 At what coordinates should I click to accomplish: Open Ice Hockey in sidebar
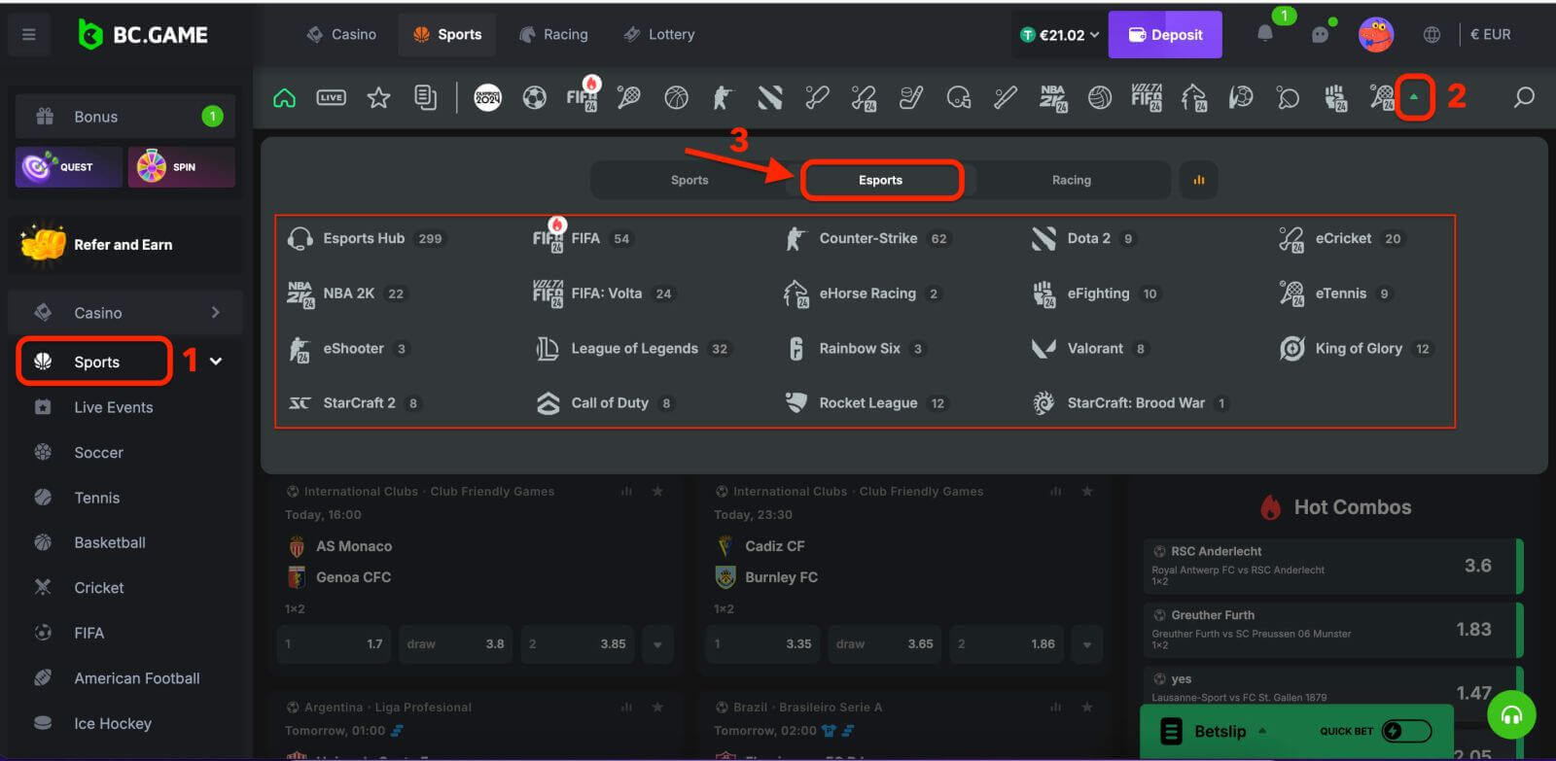(113, 723)
